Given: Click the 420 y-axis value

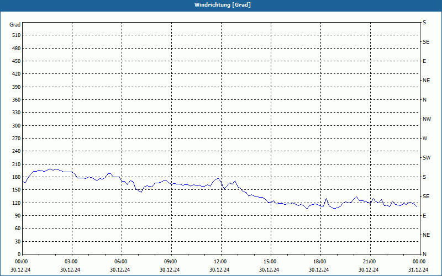Looking at the screenshot, I should click(17, 74).
